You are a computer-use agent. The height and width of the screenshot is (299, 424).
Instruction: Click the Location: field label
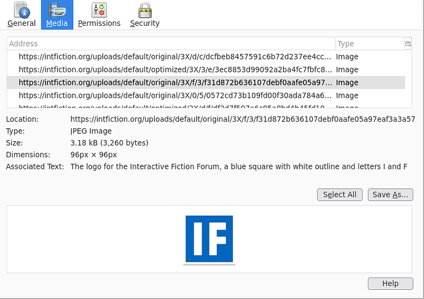pos(22,119)
